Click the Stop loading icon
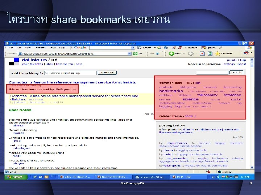Image resolution: width=261 pixels, height=195 pixels. pyautogui.click(x=202, y=53)
